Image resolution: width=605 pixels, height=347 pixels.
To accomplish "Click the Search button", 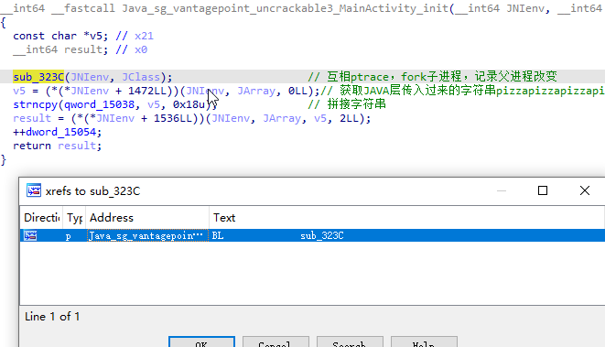I will click(350, 342).
